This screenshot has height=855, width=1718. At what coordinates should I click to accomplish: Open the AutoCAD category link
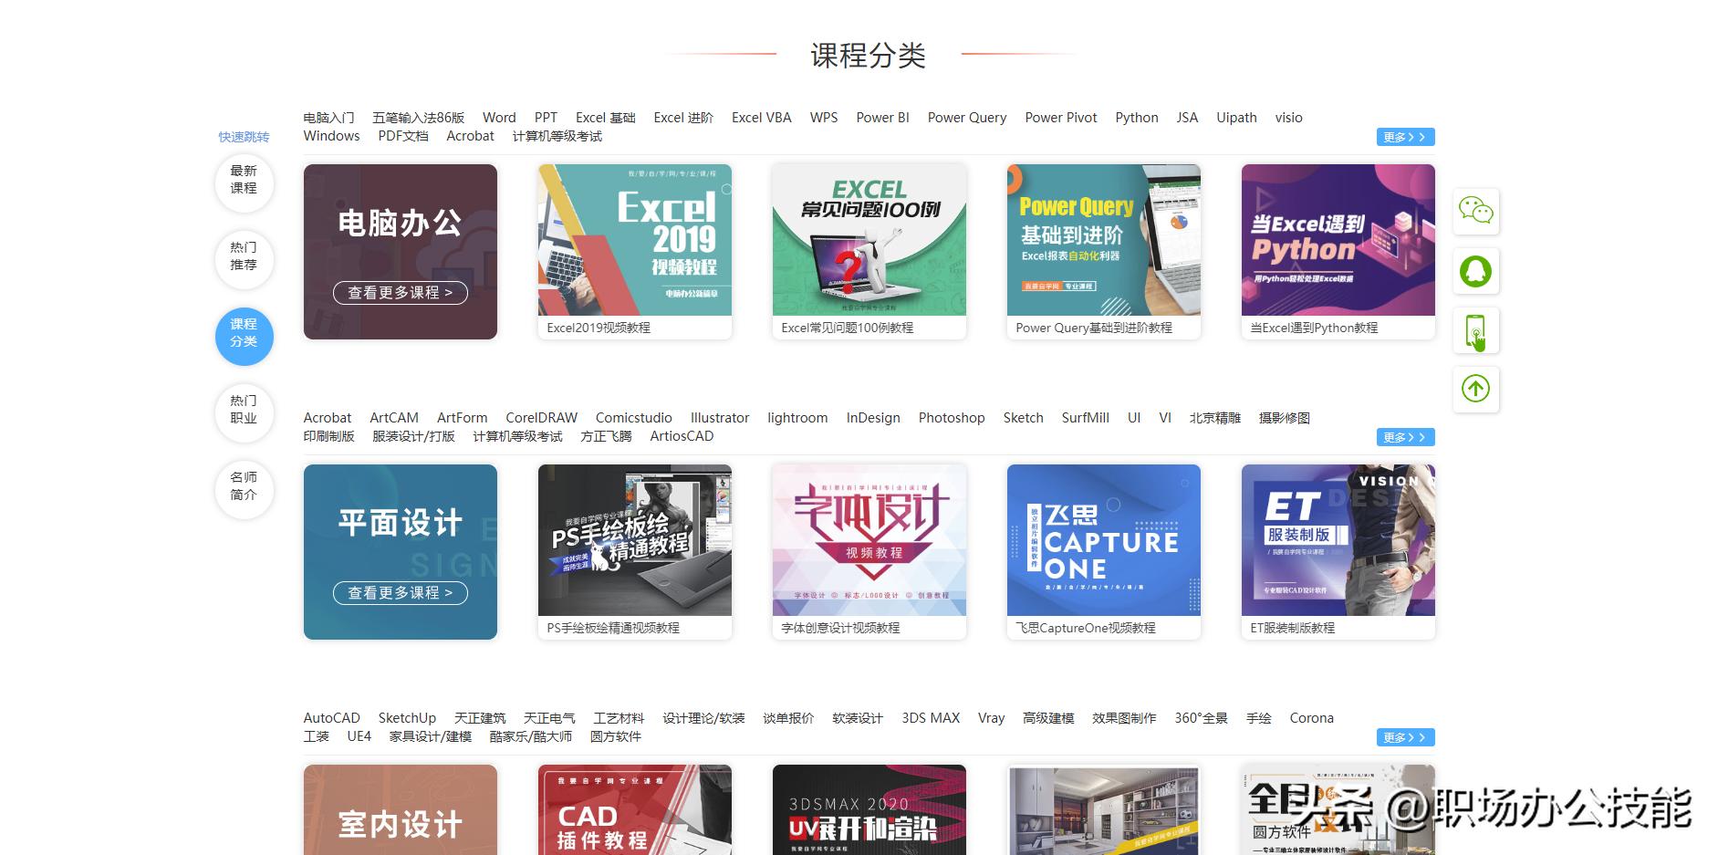(x=332, y=717)
